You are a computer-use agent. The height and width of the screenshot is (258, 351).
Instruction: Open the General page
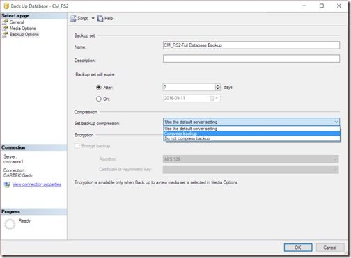coord(17,22)
